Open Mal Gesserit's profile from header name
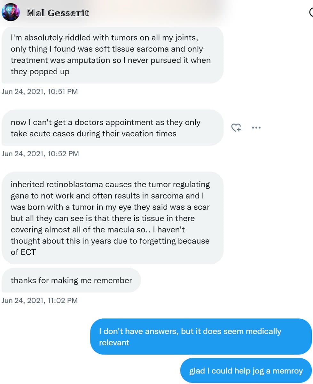 point(58,13)
